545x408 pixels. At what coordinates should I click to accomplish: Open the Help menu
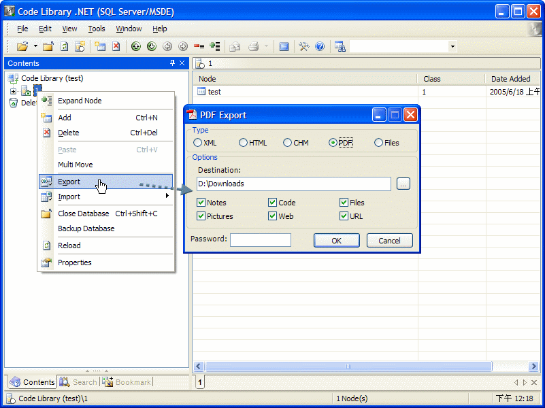click(160, 29)
